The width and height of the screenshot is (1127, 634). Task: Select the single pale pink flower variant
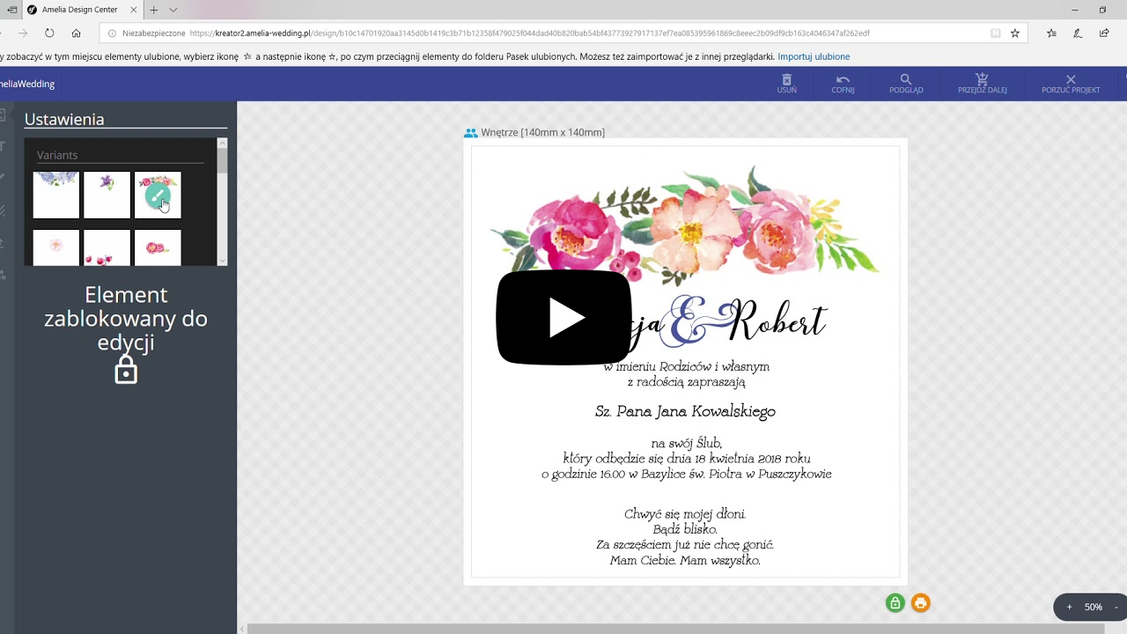(56, 247)
